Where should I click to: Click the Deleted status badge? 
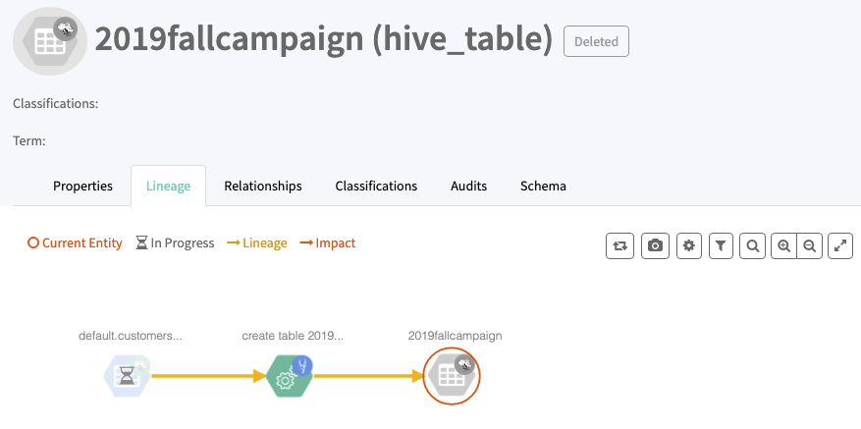tap(596, 41)
